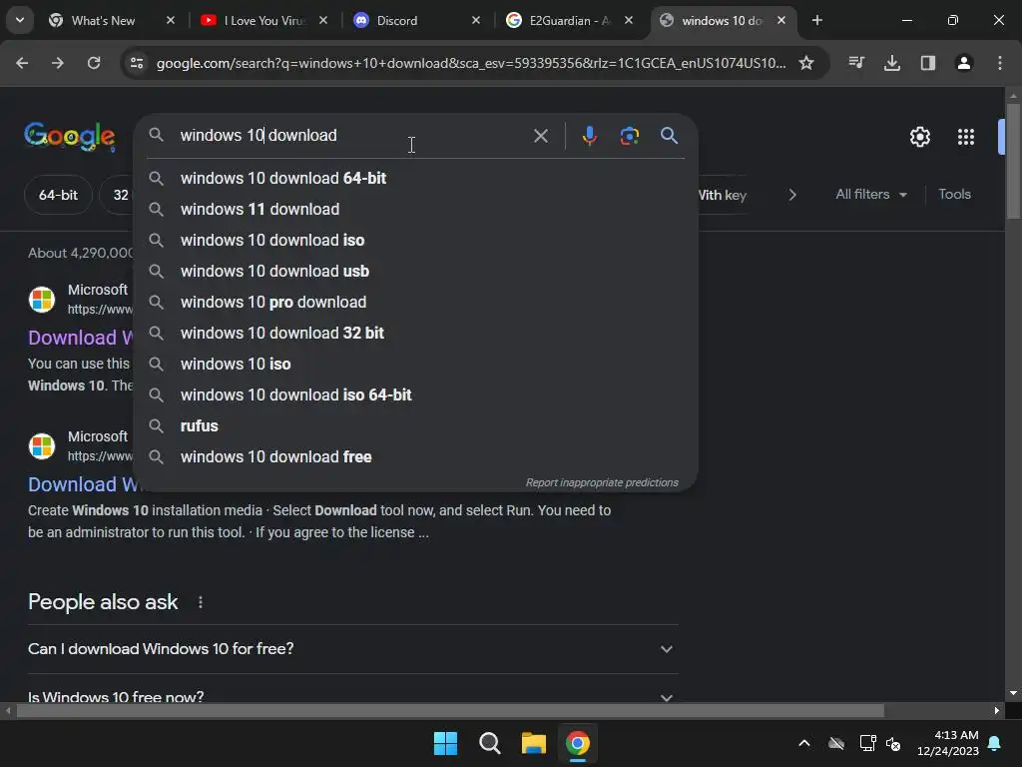Screen dimensions: 1022x767
Task: Open the muted volume tray icon
Action: pos(893,743)
